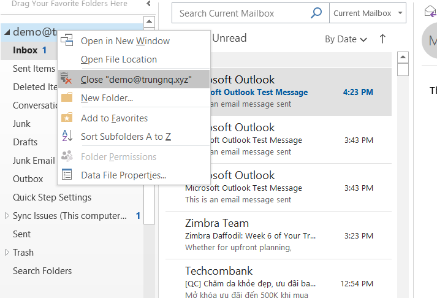Open the Conversation history folder
This screenshot has height=298, width=437.
(x=35, y=105)
